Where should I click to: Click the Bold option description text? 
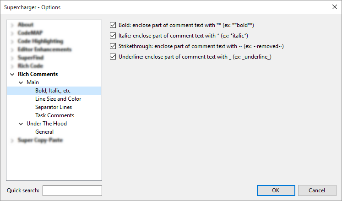point(186,25)
